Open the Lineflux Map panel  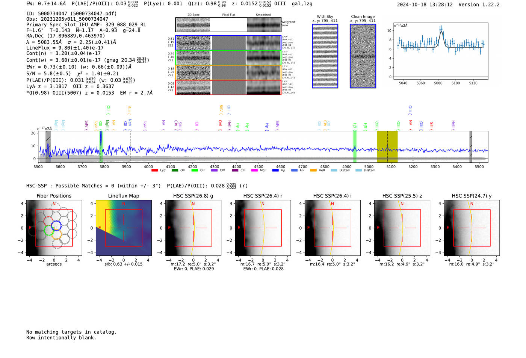pyautogui.click(x=124, y=228)
